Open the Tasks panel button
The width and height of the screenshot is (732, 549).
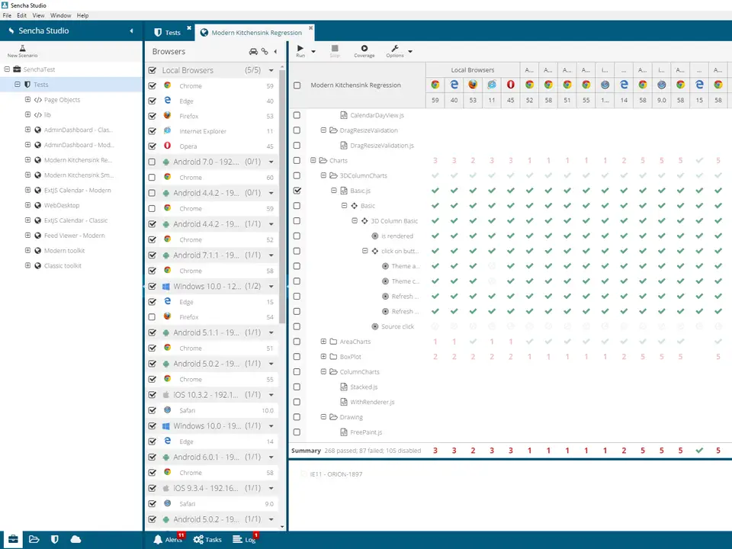coord(207,539)
